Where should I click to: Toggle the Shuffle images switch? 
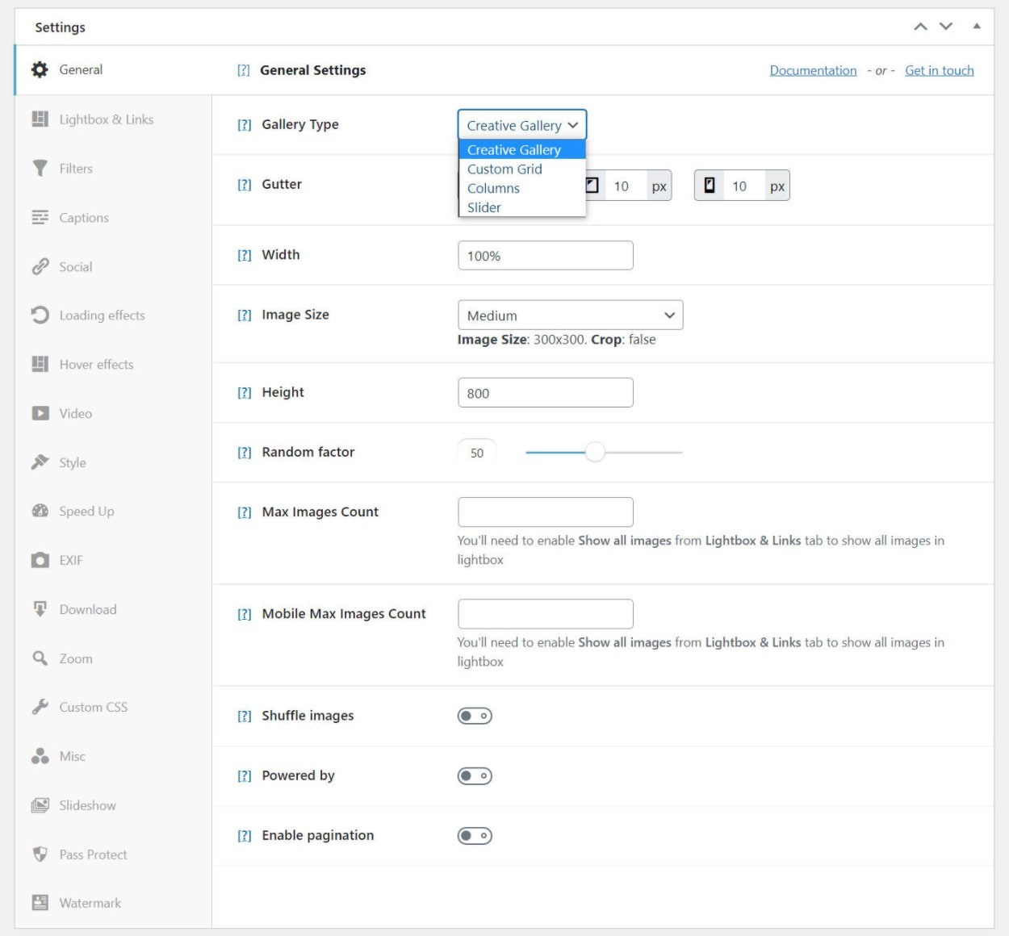(x=475, y=716)
